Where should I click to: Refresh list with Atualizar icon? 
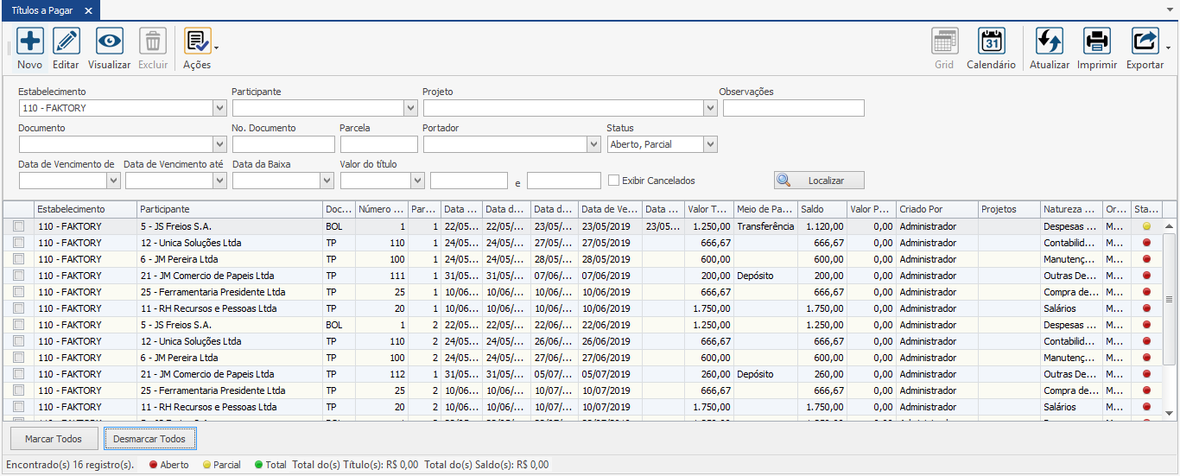tap(1049, 41)
